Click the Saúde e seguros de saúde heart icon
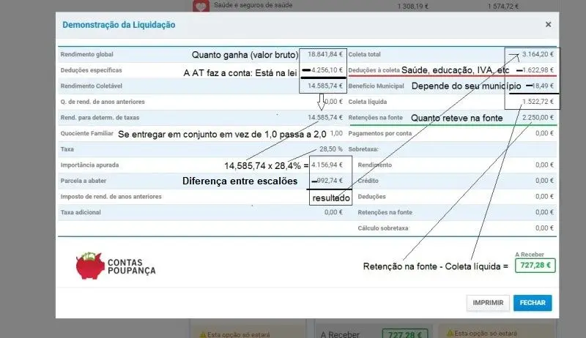586x338 pixels. (x=201, y=6)
